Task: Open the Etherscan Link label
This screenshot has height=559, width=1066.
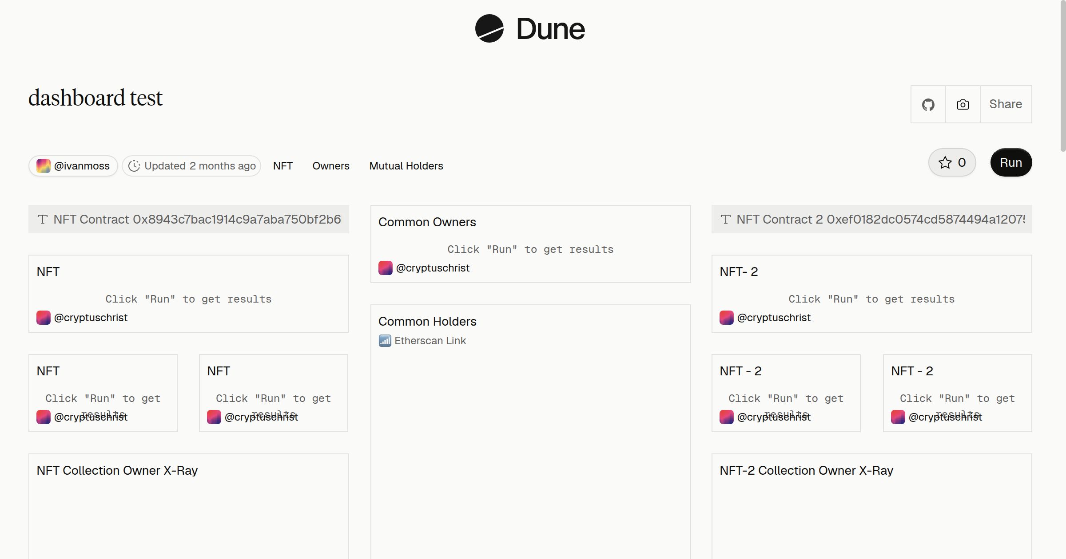Action: pos(430,341)
